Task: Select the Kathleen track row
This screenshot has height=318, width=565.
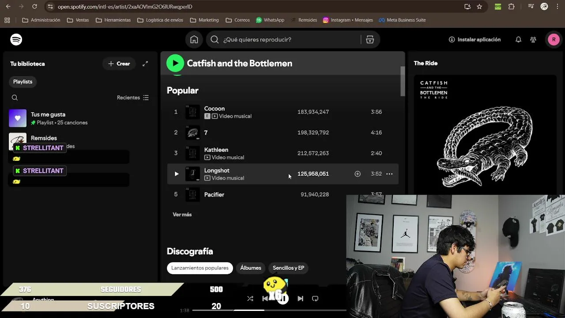Action: coord(282,153)
